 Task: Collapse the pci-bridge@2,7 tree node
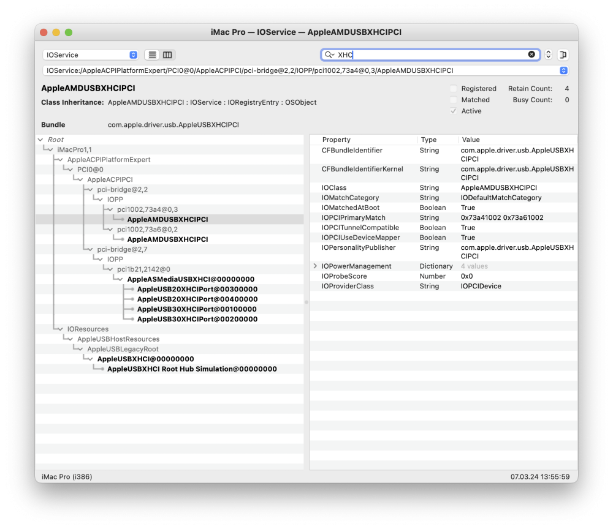(90, 249)
